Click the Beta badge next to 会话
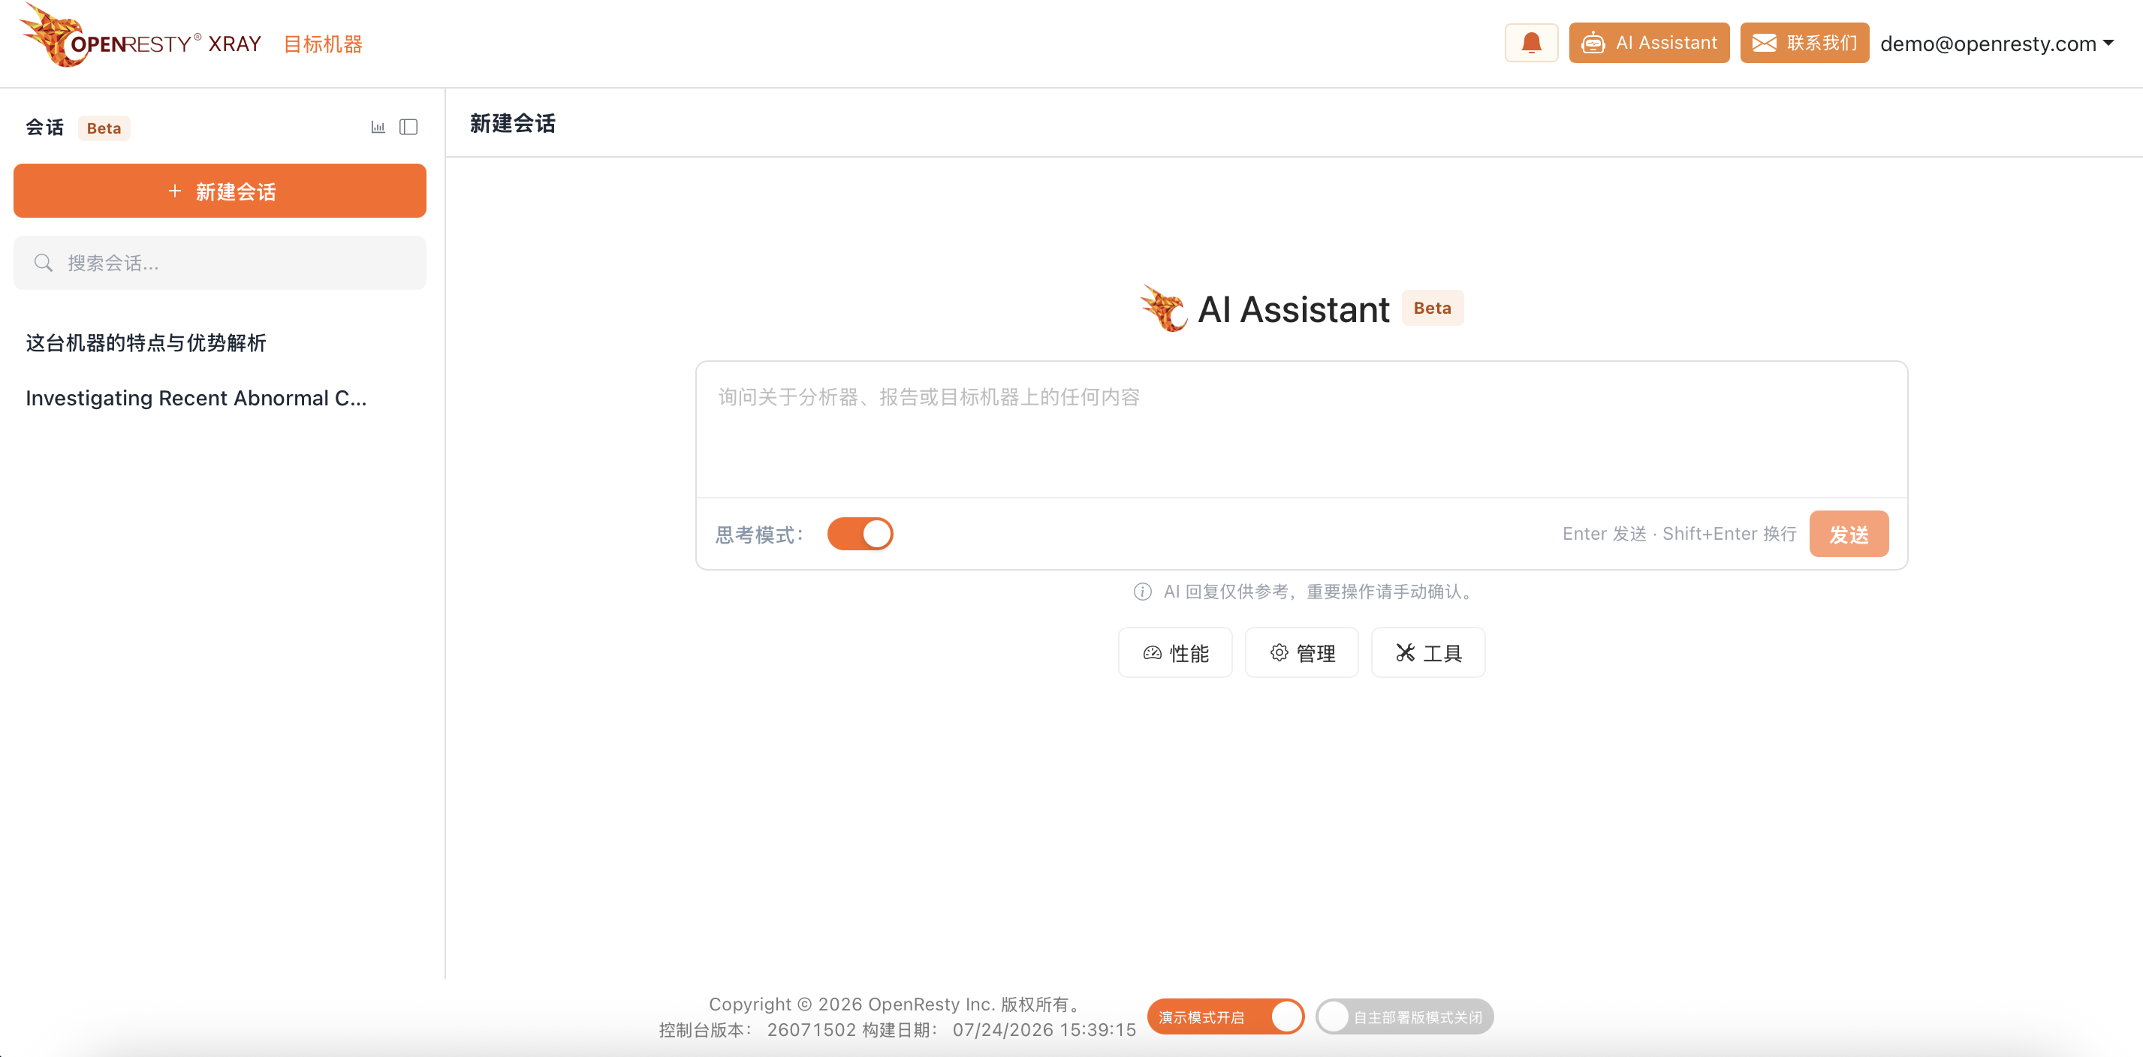 coord(104,128)
